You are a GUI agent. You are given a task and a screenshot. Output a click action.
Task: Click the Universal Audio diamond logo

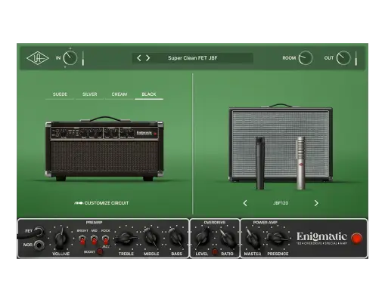38,58
